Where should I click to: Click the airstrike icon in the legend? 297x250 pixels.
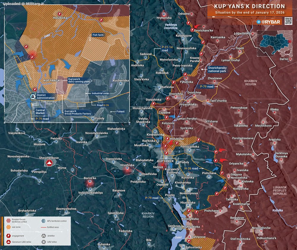click(x=44, y=236)
